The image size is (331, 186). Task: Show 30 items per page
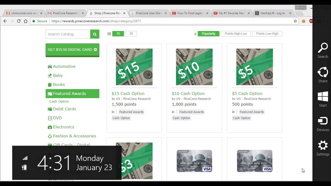click(x=131, y=34)
